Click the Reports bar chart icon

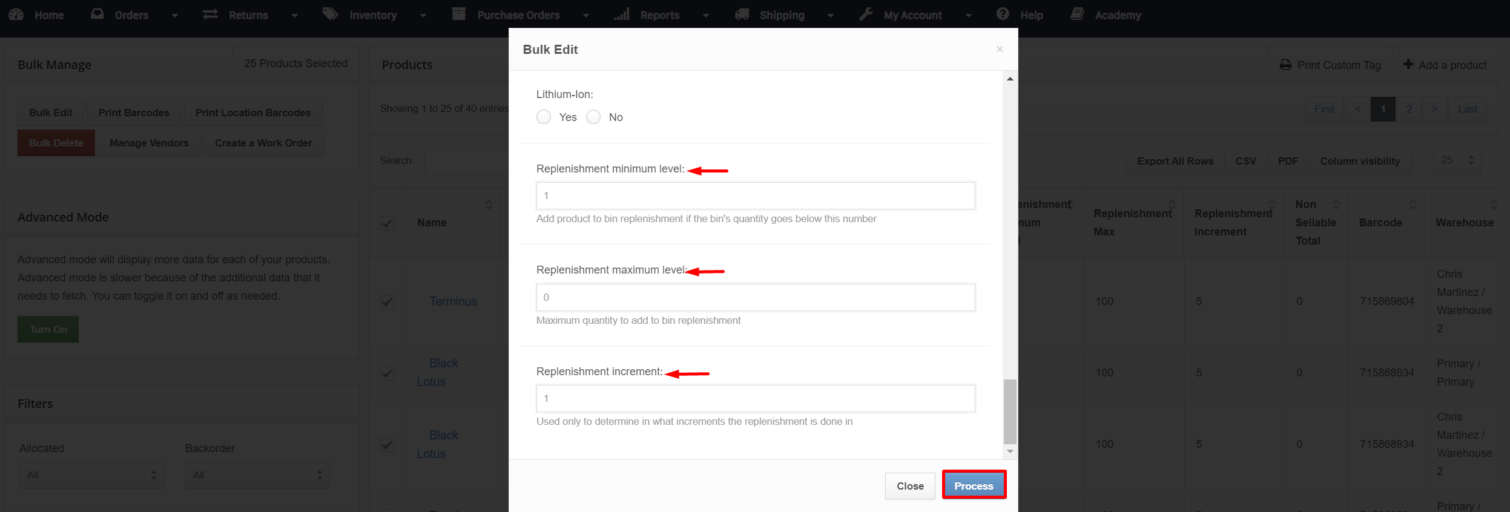point(622,13)
